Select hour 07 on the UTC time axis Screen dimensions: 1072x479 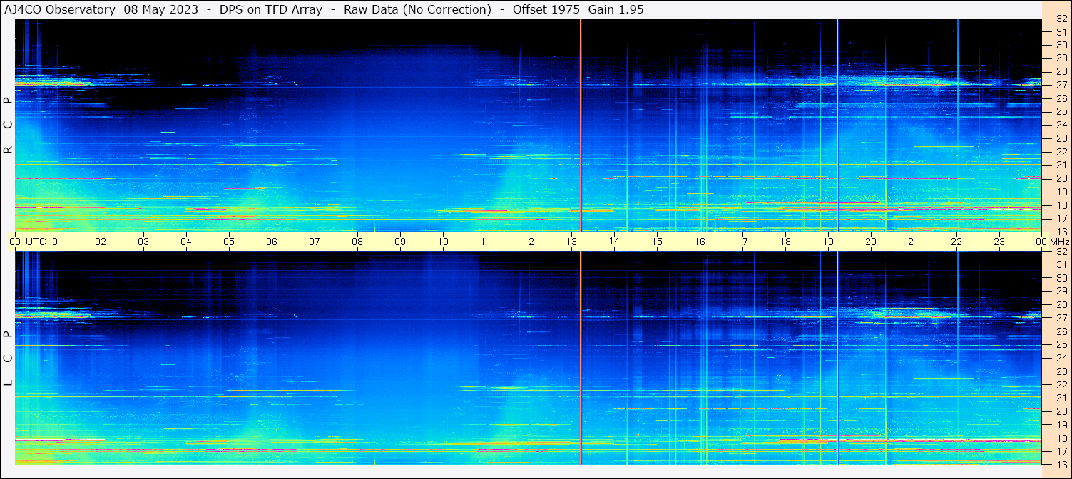(x=315, y=242)
